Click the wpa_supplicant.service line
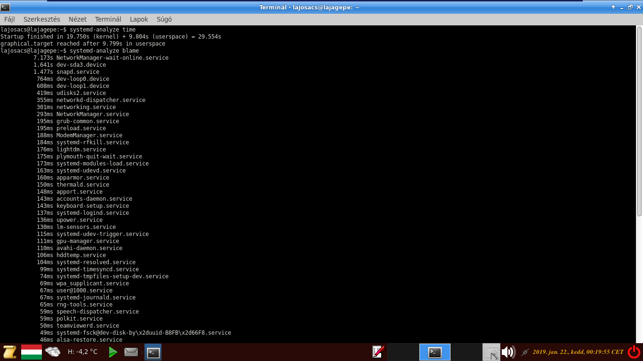This screenshot has width=643, height=361. tap(84, 283)
